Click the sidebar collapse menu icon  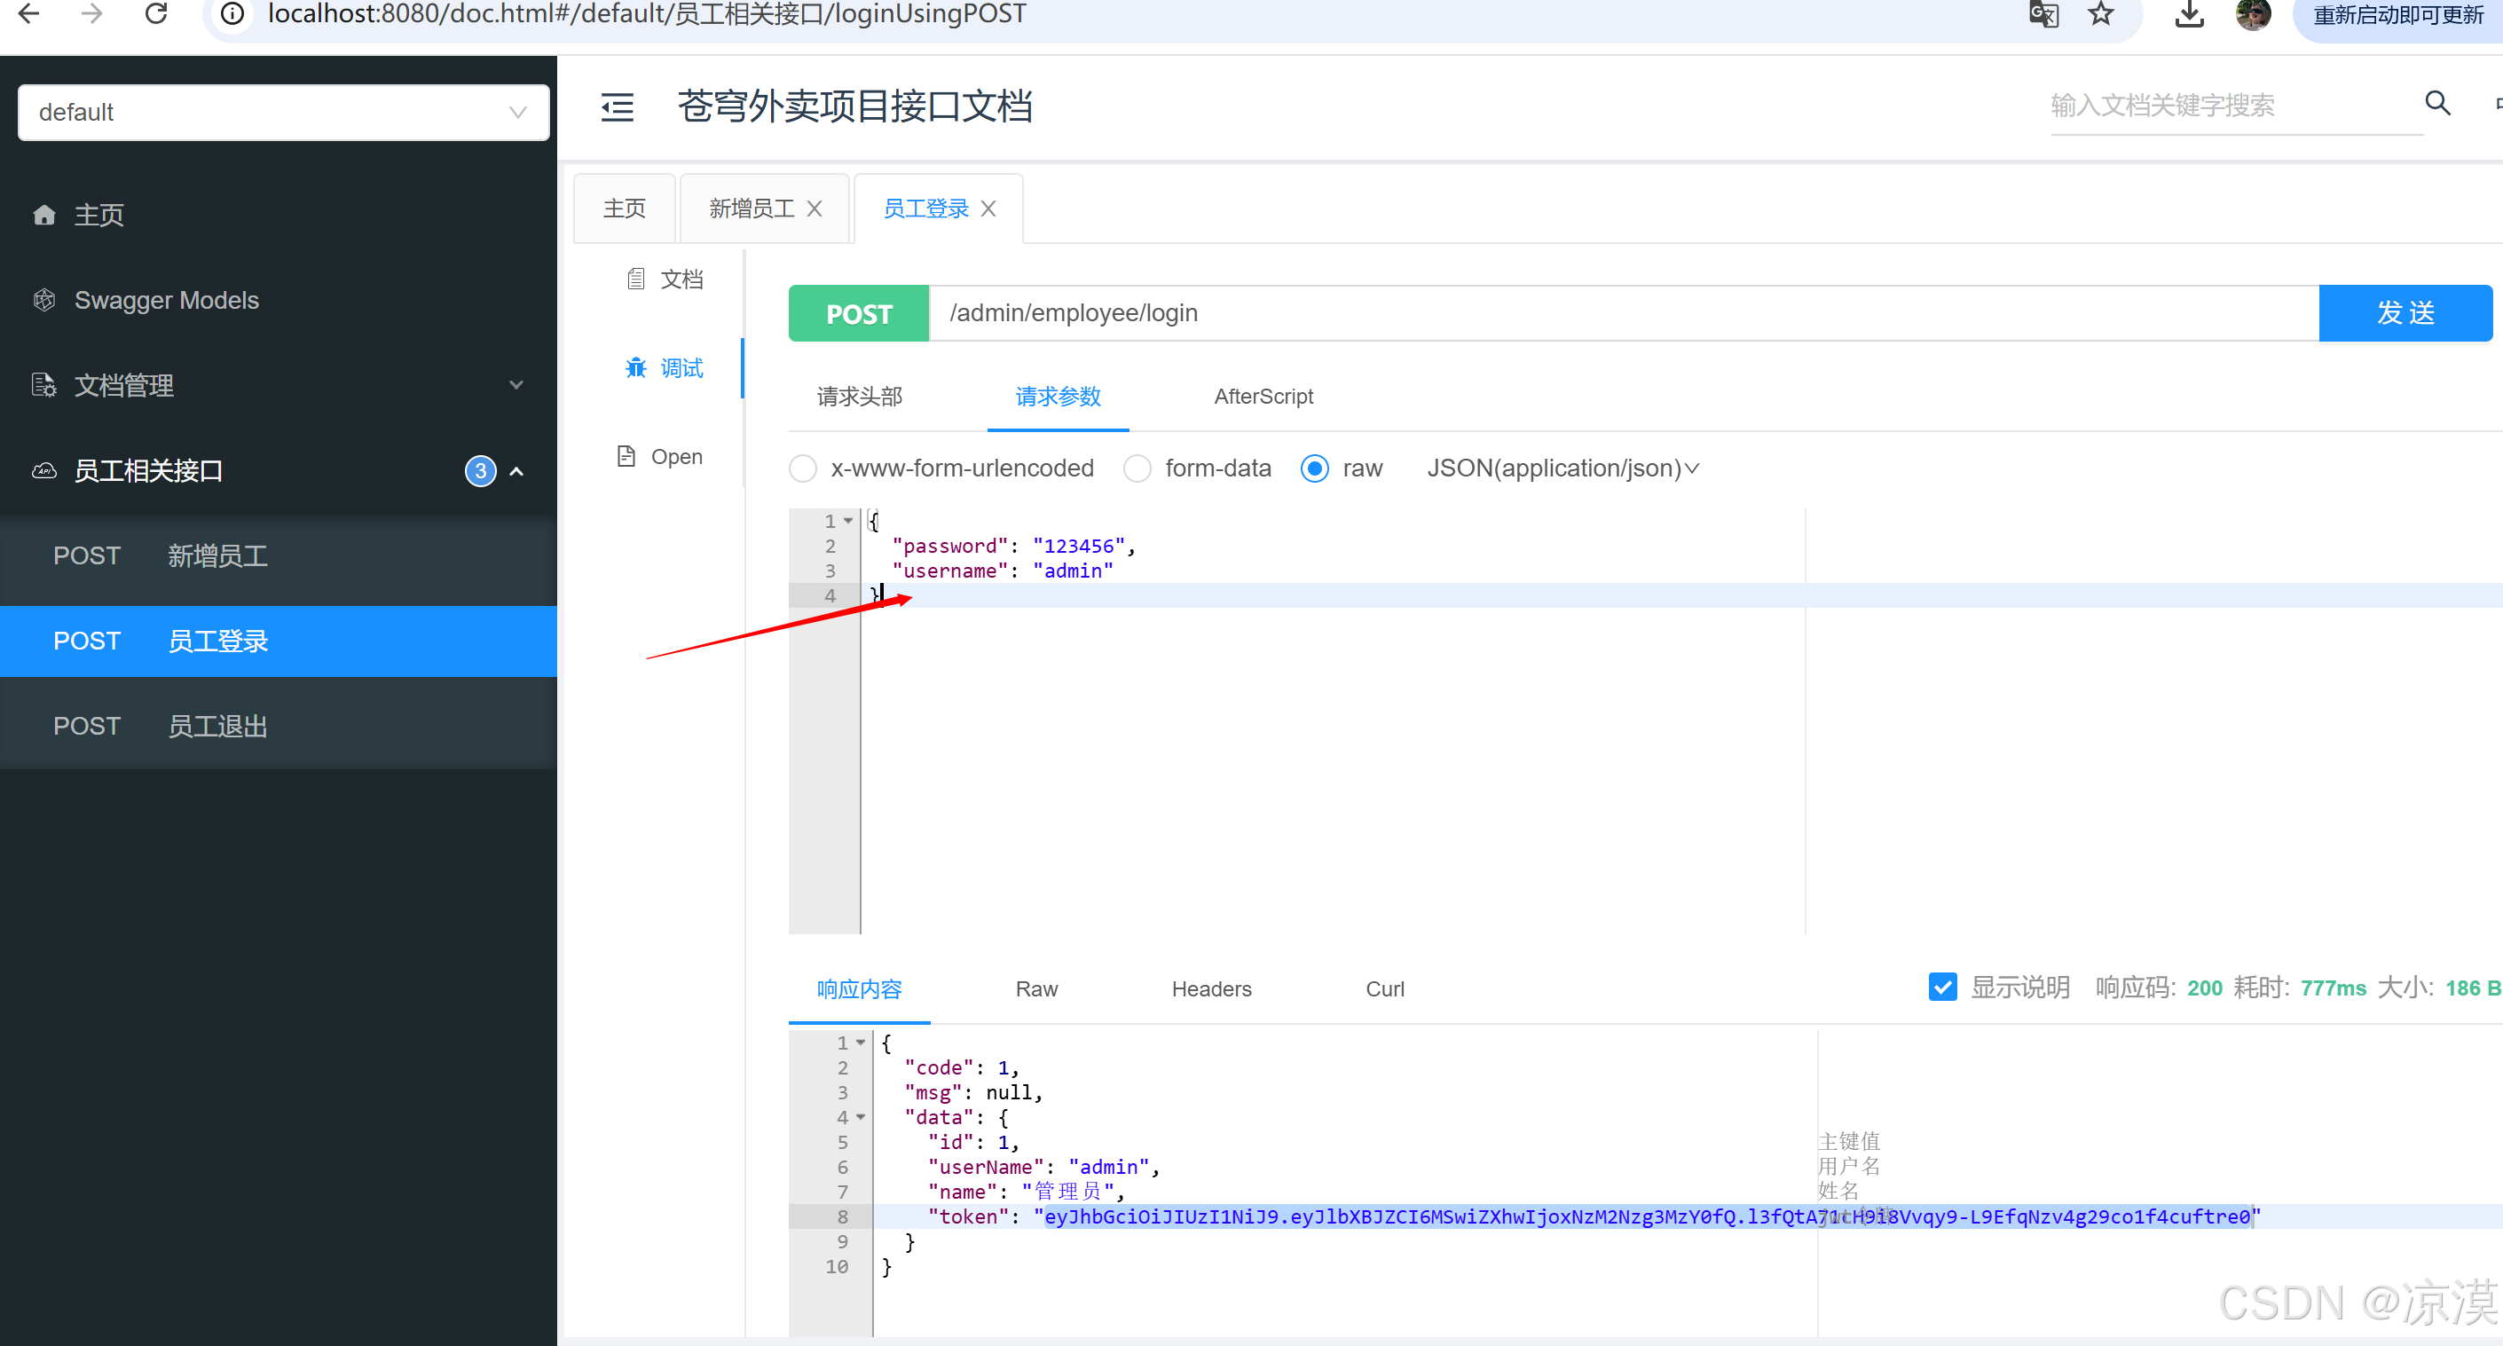(617, 106)
